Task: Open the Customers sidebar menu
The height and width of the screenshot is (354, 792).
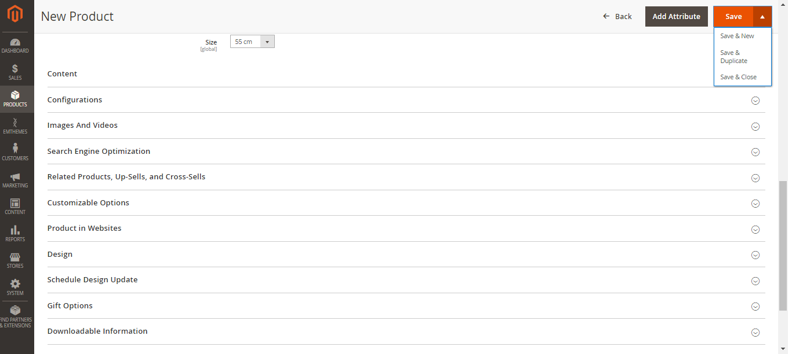Action: [x=15, y=153]
